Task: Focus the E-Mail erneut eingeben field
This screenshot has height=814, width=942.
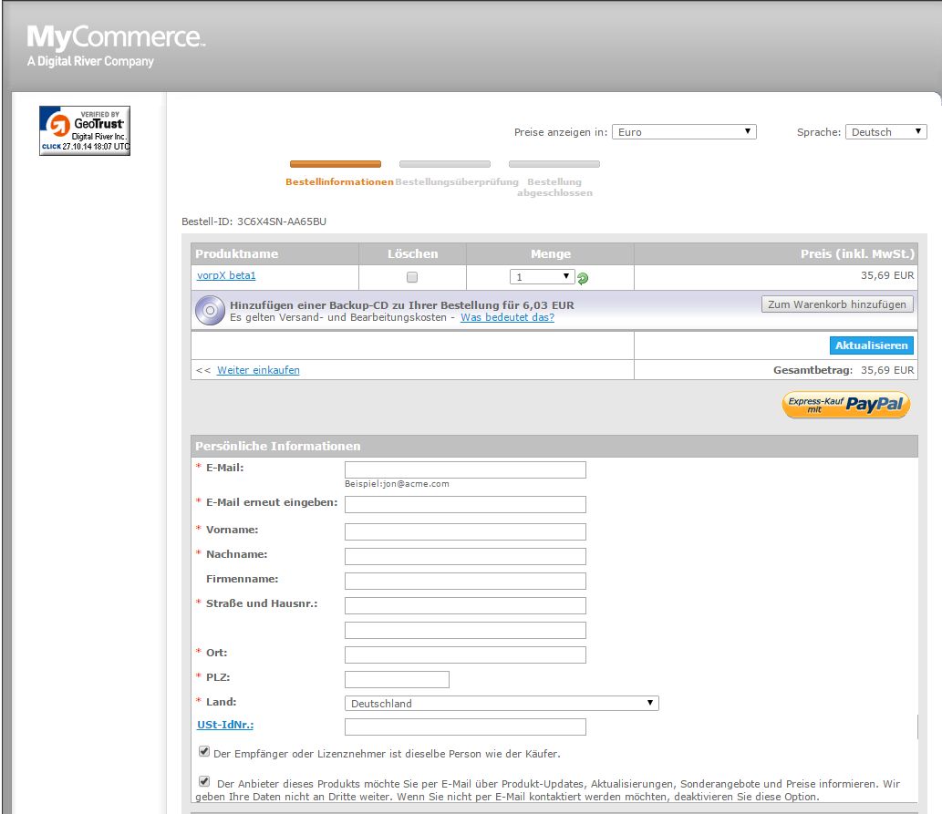Action: 465,505
